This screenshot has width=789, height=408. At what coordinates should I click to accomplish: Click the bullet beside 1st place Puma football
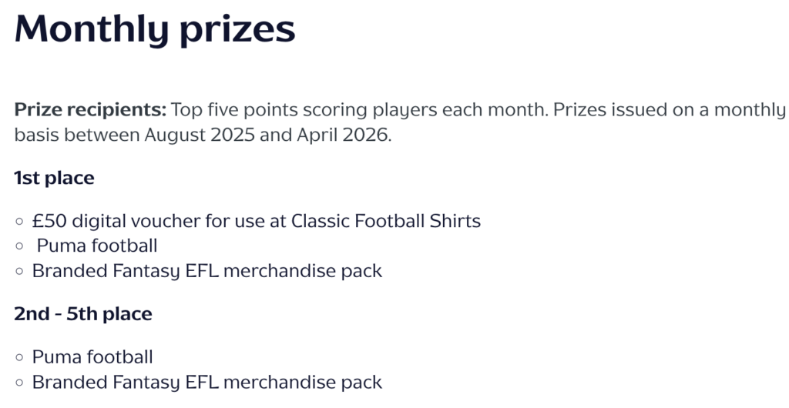click(x=19, y=247)
